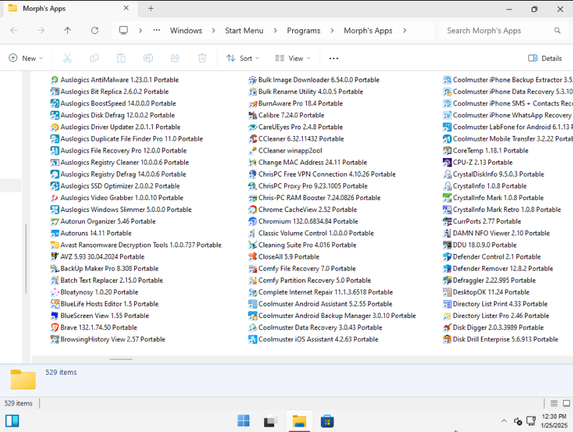Viewport: 573px width, 432px height.
Task: Close the Morph's Apps tab
Action: pos(126,8)
